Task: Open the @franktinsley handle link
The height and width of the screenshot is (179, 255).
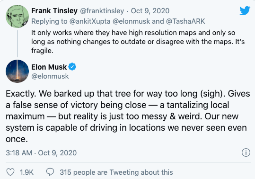Action: (102, 11)
